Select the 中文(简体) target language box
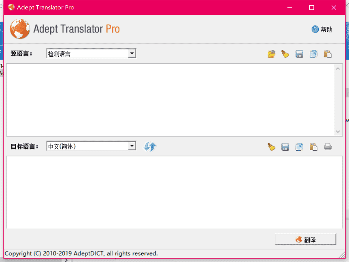349x262 pixels. click(x=91, y=146)
